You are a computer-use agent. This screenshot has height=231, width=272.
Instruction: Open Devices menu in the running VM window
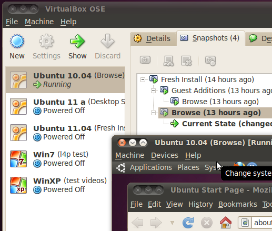pos(165,155)
